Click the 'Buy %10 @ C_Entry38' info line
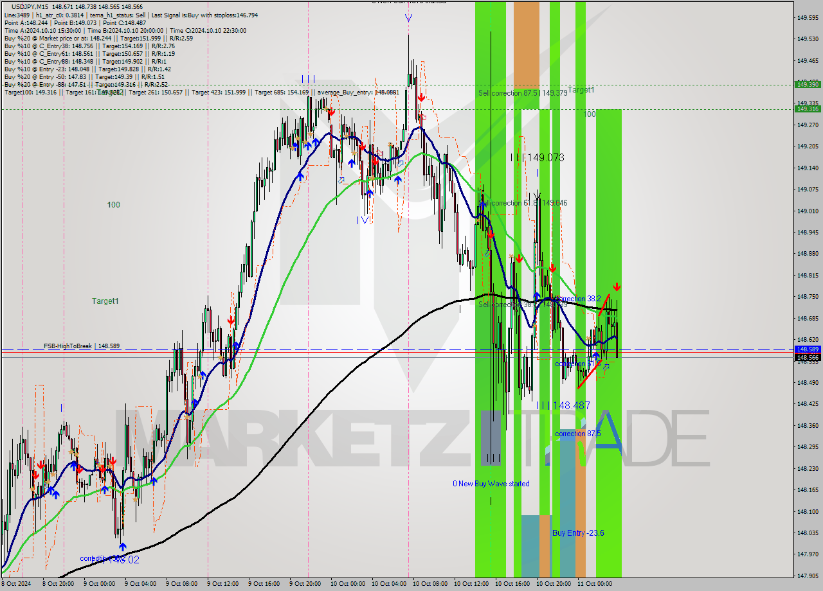This screenshot has width=823, height=591. click(89, 46)
